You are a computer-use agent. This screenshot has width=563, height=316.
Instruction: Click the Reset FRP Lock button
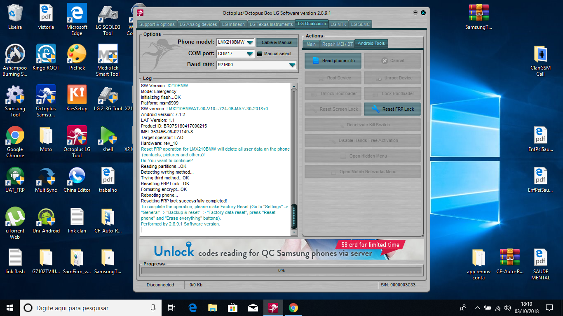pos(392,109)
